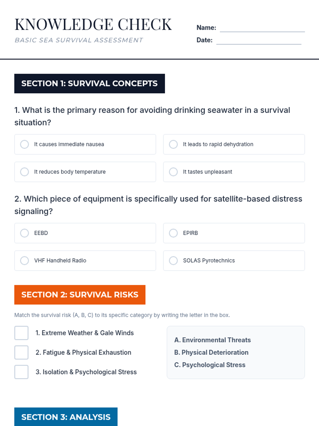Select 'It causes immediate nausea' radio option
The image size is (319, 426).
pos(24,144)
